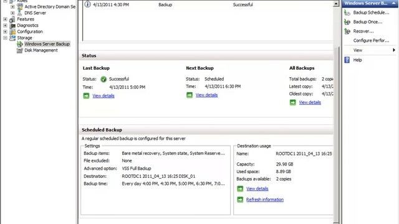
Task: Click green arrow icon under Next Backup
Action: tap(190, 95)
